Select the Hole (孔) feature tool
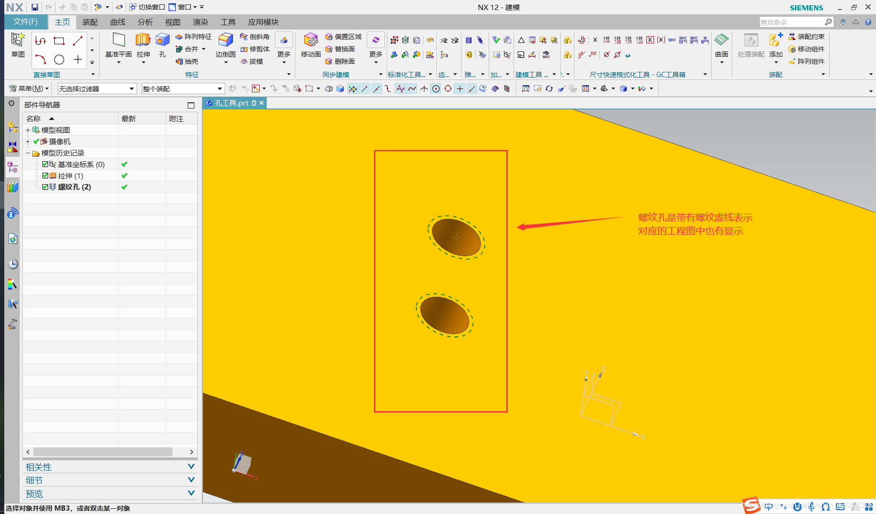This screenshot has width=876, height=514. pyautogui.click(x=162, y=45)
